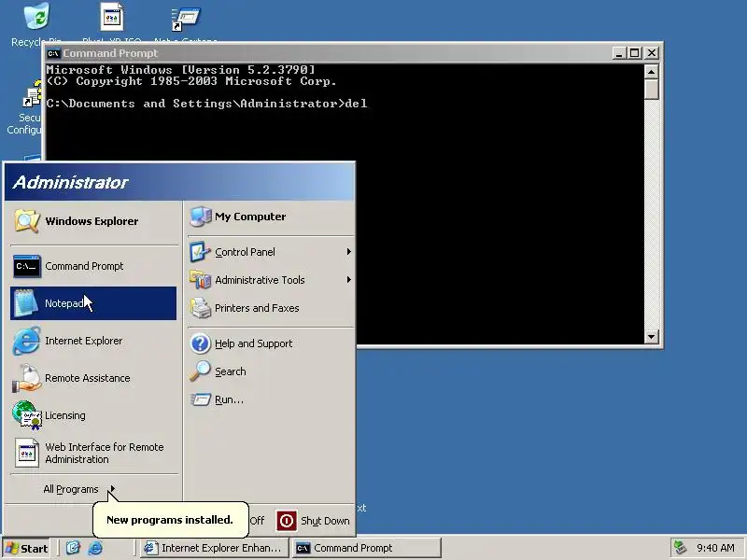Image resolution: width=747 pixels, height=560 pixels.
Task: Click the New programs installed balloon
Action: tap(170, 520)
